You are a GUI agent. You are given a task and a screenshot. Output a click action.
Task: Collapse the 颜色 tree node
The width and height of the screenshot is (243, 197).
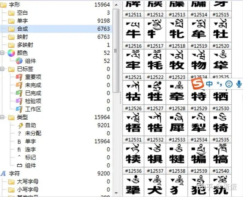coord(2,53)
